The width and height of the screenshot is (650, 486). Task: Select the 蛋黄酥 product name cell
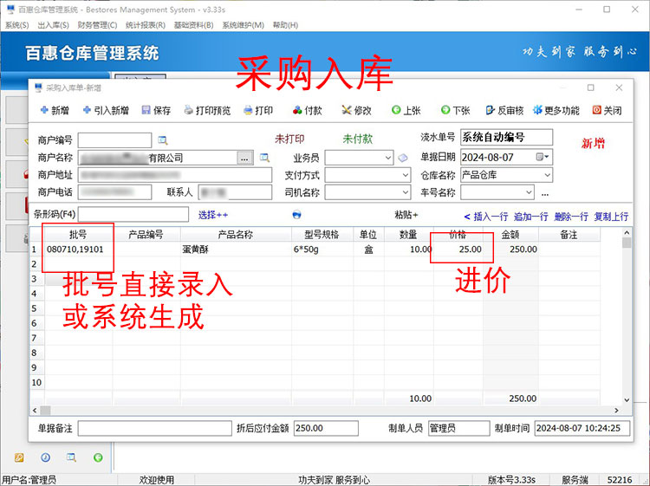(x=236, y=249)
